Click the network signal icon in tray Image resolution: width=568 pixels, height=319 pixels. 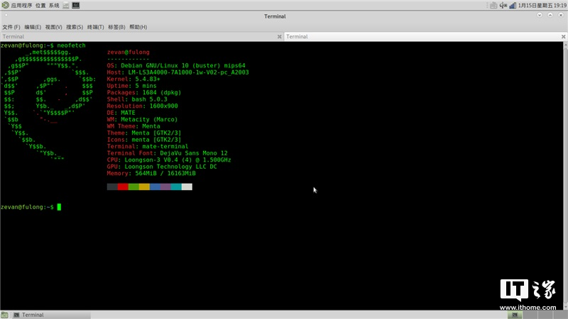(x=513, y=6)
